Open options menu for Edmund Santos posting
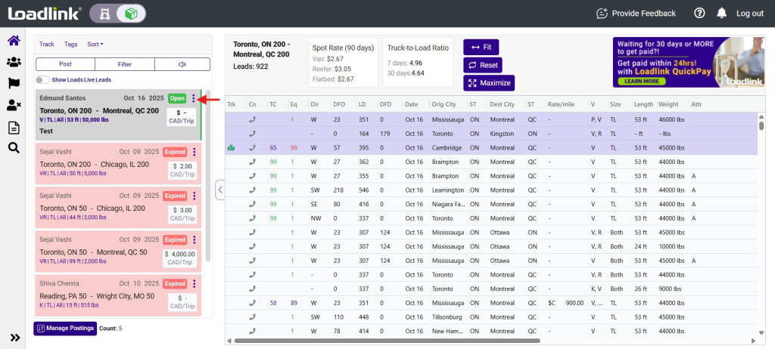Screen dimensions: 775x349 coord(194,99)
